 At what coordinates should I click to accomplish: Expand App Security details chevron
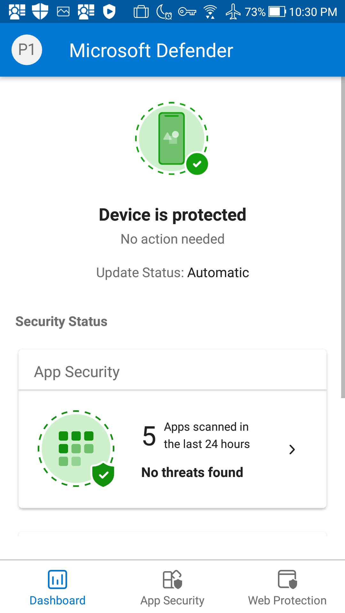click(292, 450)
